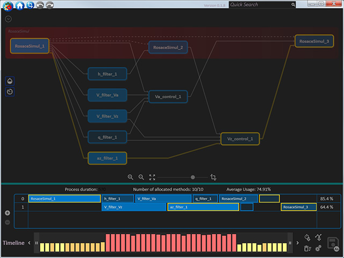Click processor row number 0

point(23,198)
